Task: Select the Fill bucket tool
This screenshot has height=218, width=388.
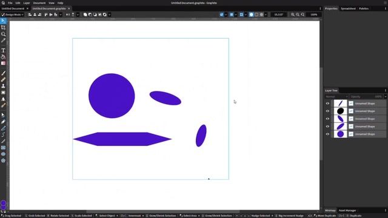Action: pyautogui.click(x=3, y=57)
